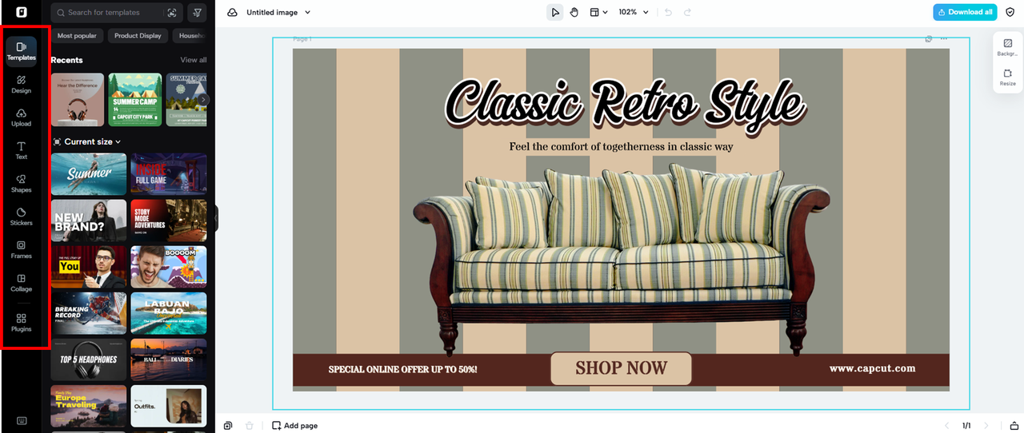1024x433 pixels.
Task: Click the cloud save status icon
Action: click(232, 13)
